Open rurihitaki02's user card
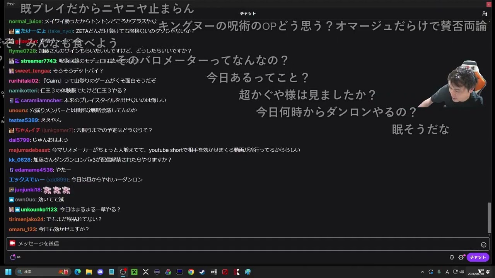Screen dimensions: 495x278 point(24,81)
